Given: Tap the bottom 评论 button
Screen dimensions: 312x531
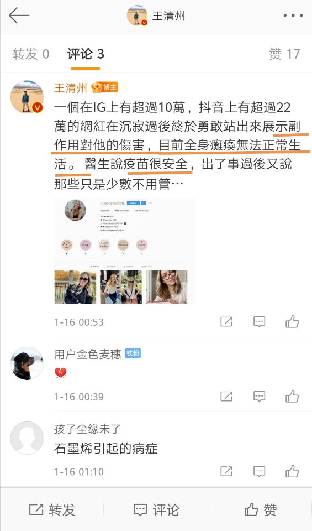Looking at the screenshot, I should 156,509.
